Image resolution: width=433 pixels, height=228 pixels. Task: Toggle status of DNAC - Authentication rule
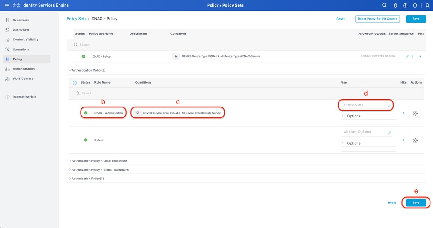click(86, 113)
